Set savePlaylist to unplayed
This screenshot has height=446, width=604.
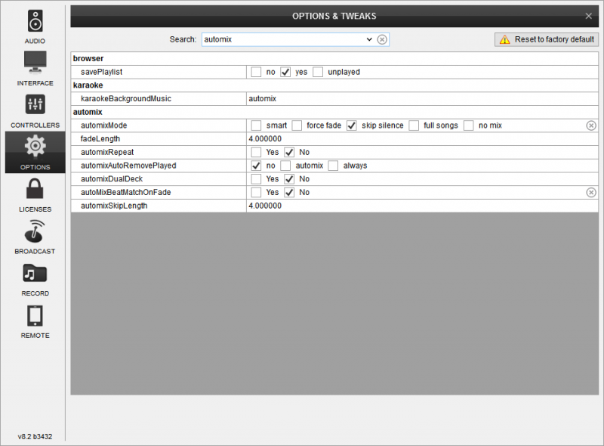[x=318, y=72]
